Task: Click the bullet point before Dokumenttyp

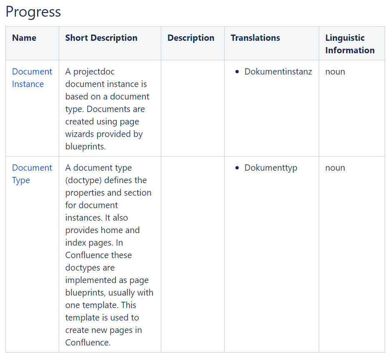Action: pos(237,168)
